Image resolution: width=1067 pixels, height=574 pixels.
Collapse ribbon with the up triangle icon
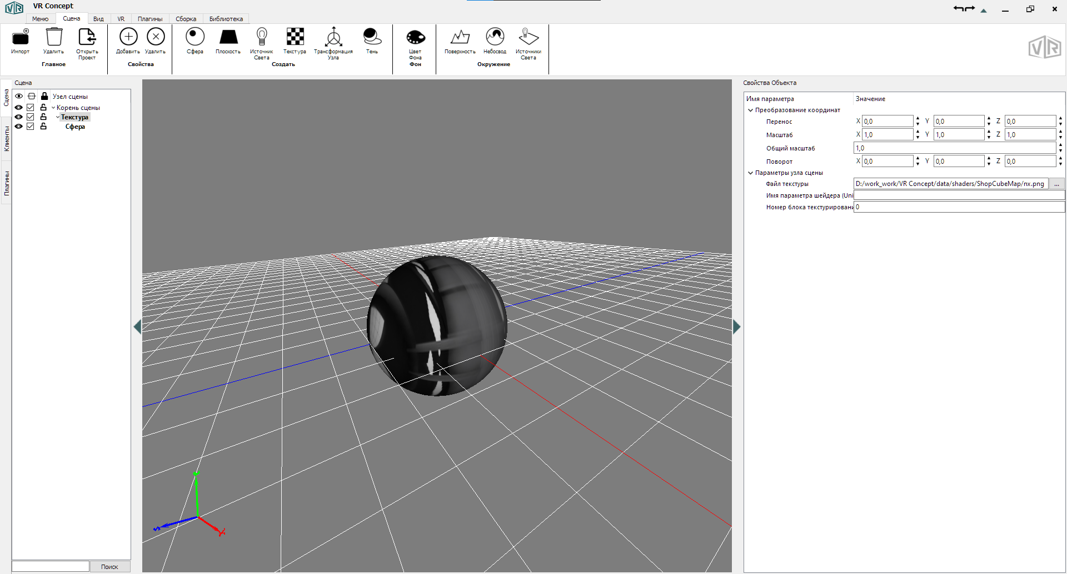click(984, 11)
